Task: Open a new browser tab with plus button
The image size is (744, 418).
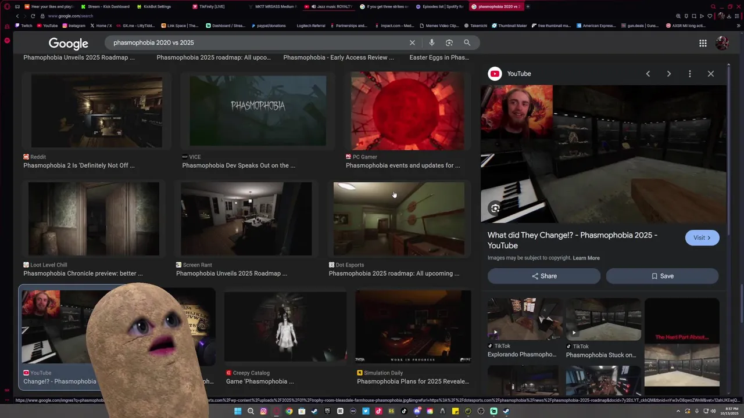Action: tap(528, 6)
